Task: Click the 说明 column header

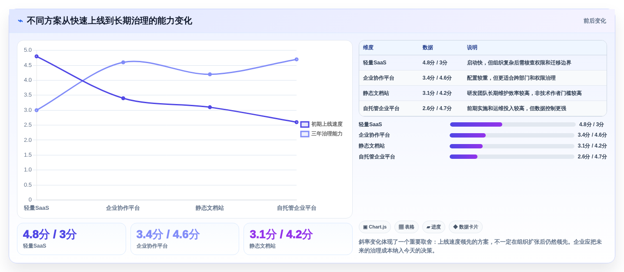Action: tap(472, 48)
